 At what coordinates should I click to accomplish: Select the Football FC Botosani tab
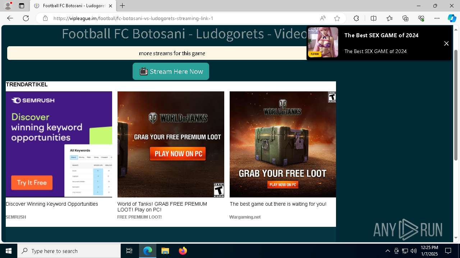pyautogui.click(x=73, y=6)
